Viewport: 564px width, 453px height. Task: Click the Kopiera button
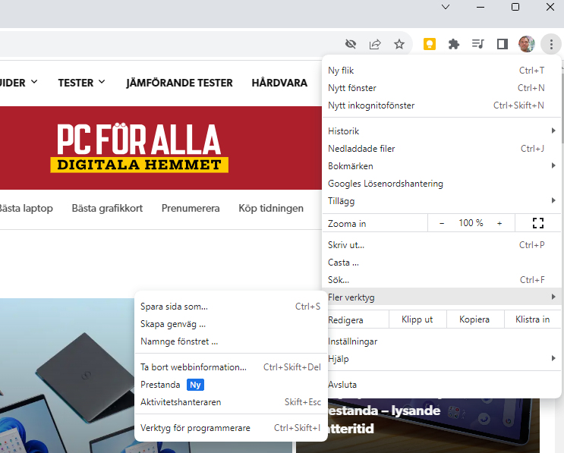click(474, 319)
